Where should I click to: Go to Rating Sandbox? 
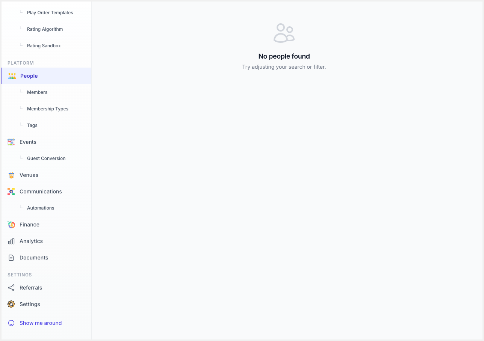click(x=44, y=46)
